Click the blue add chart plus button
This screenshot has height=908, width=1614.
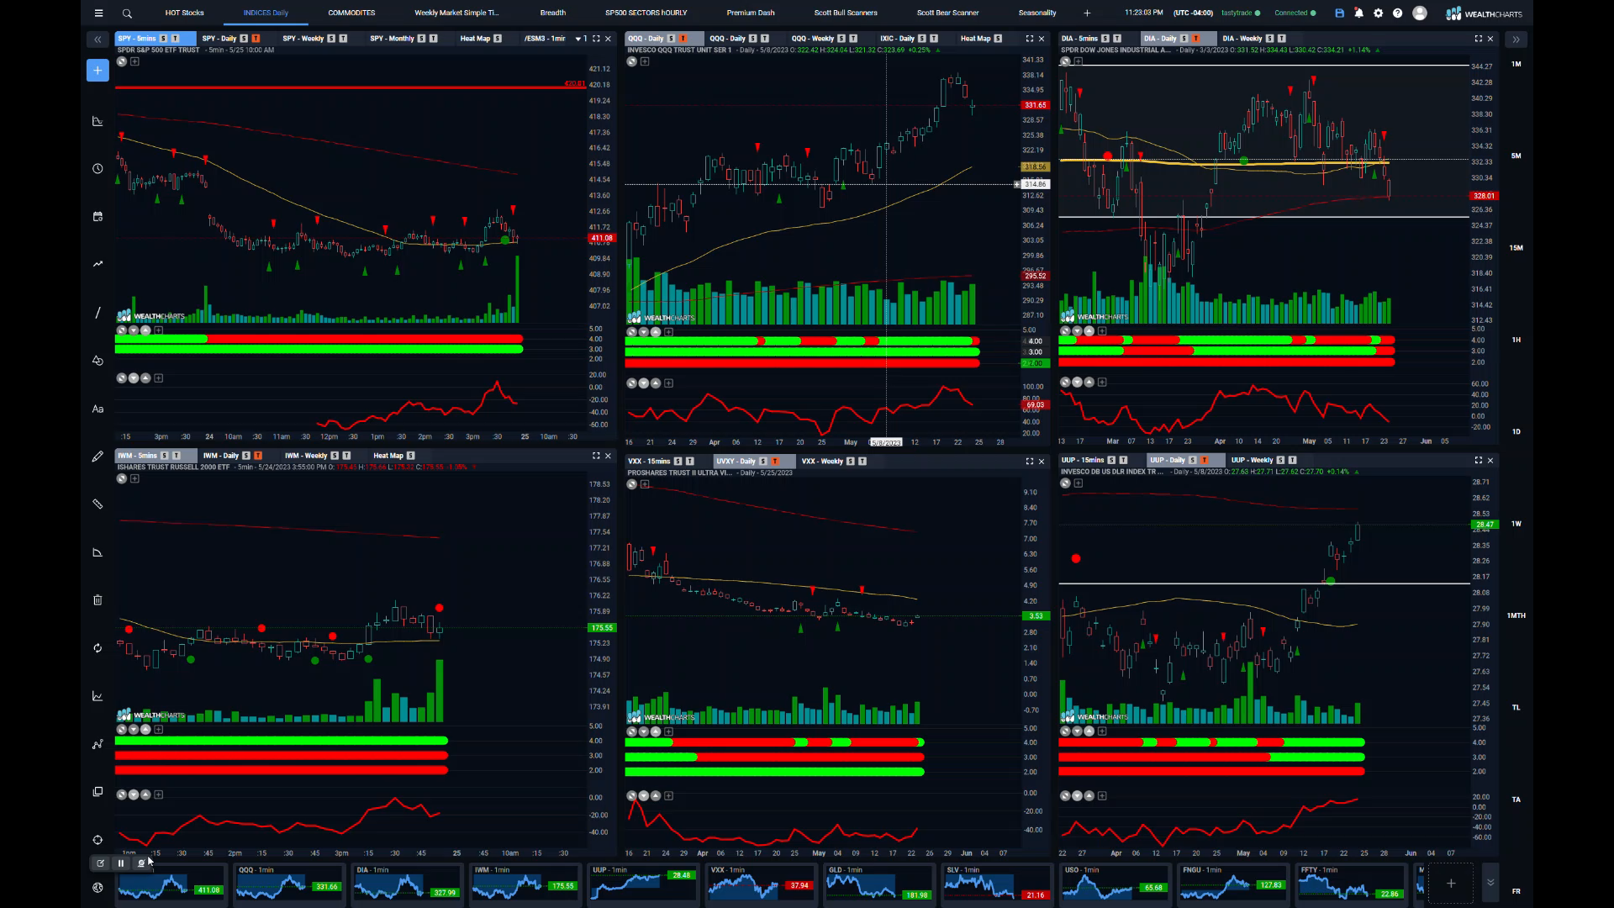[98, 71]
